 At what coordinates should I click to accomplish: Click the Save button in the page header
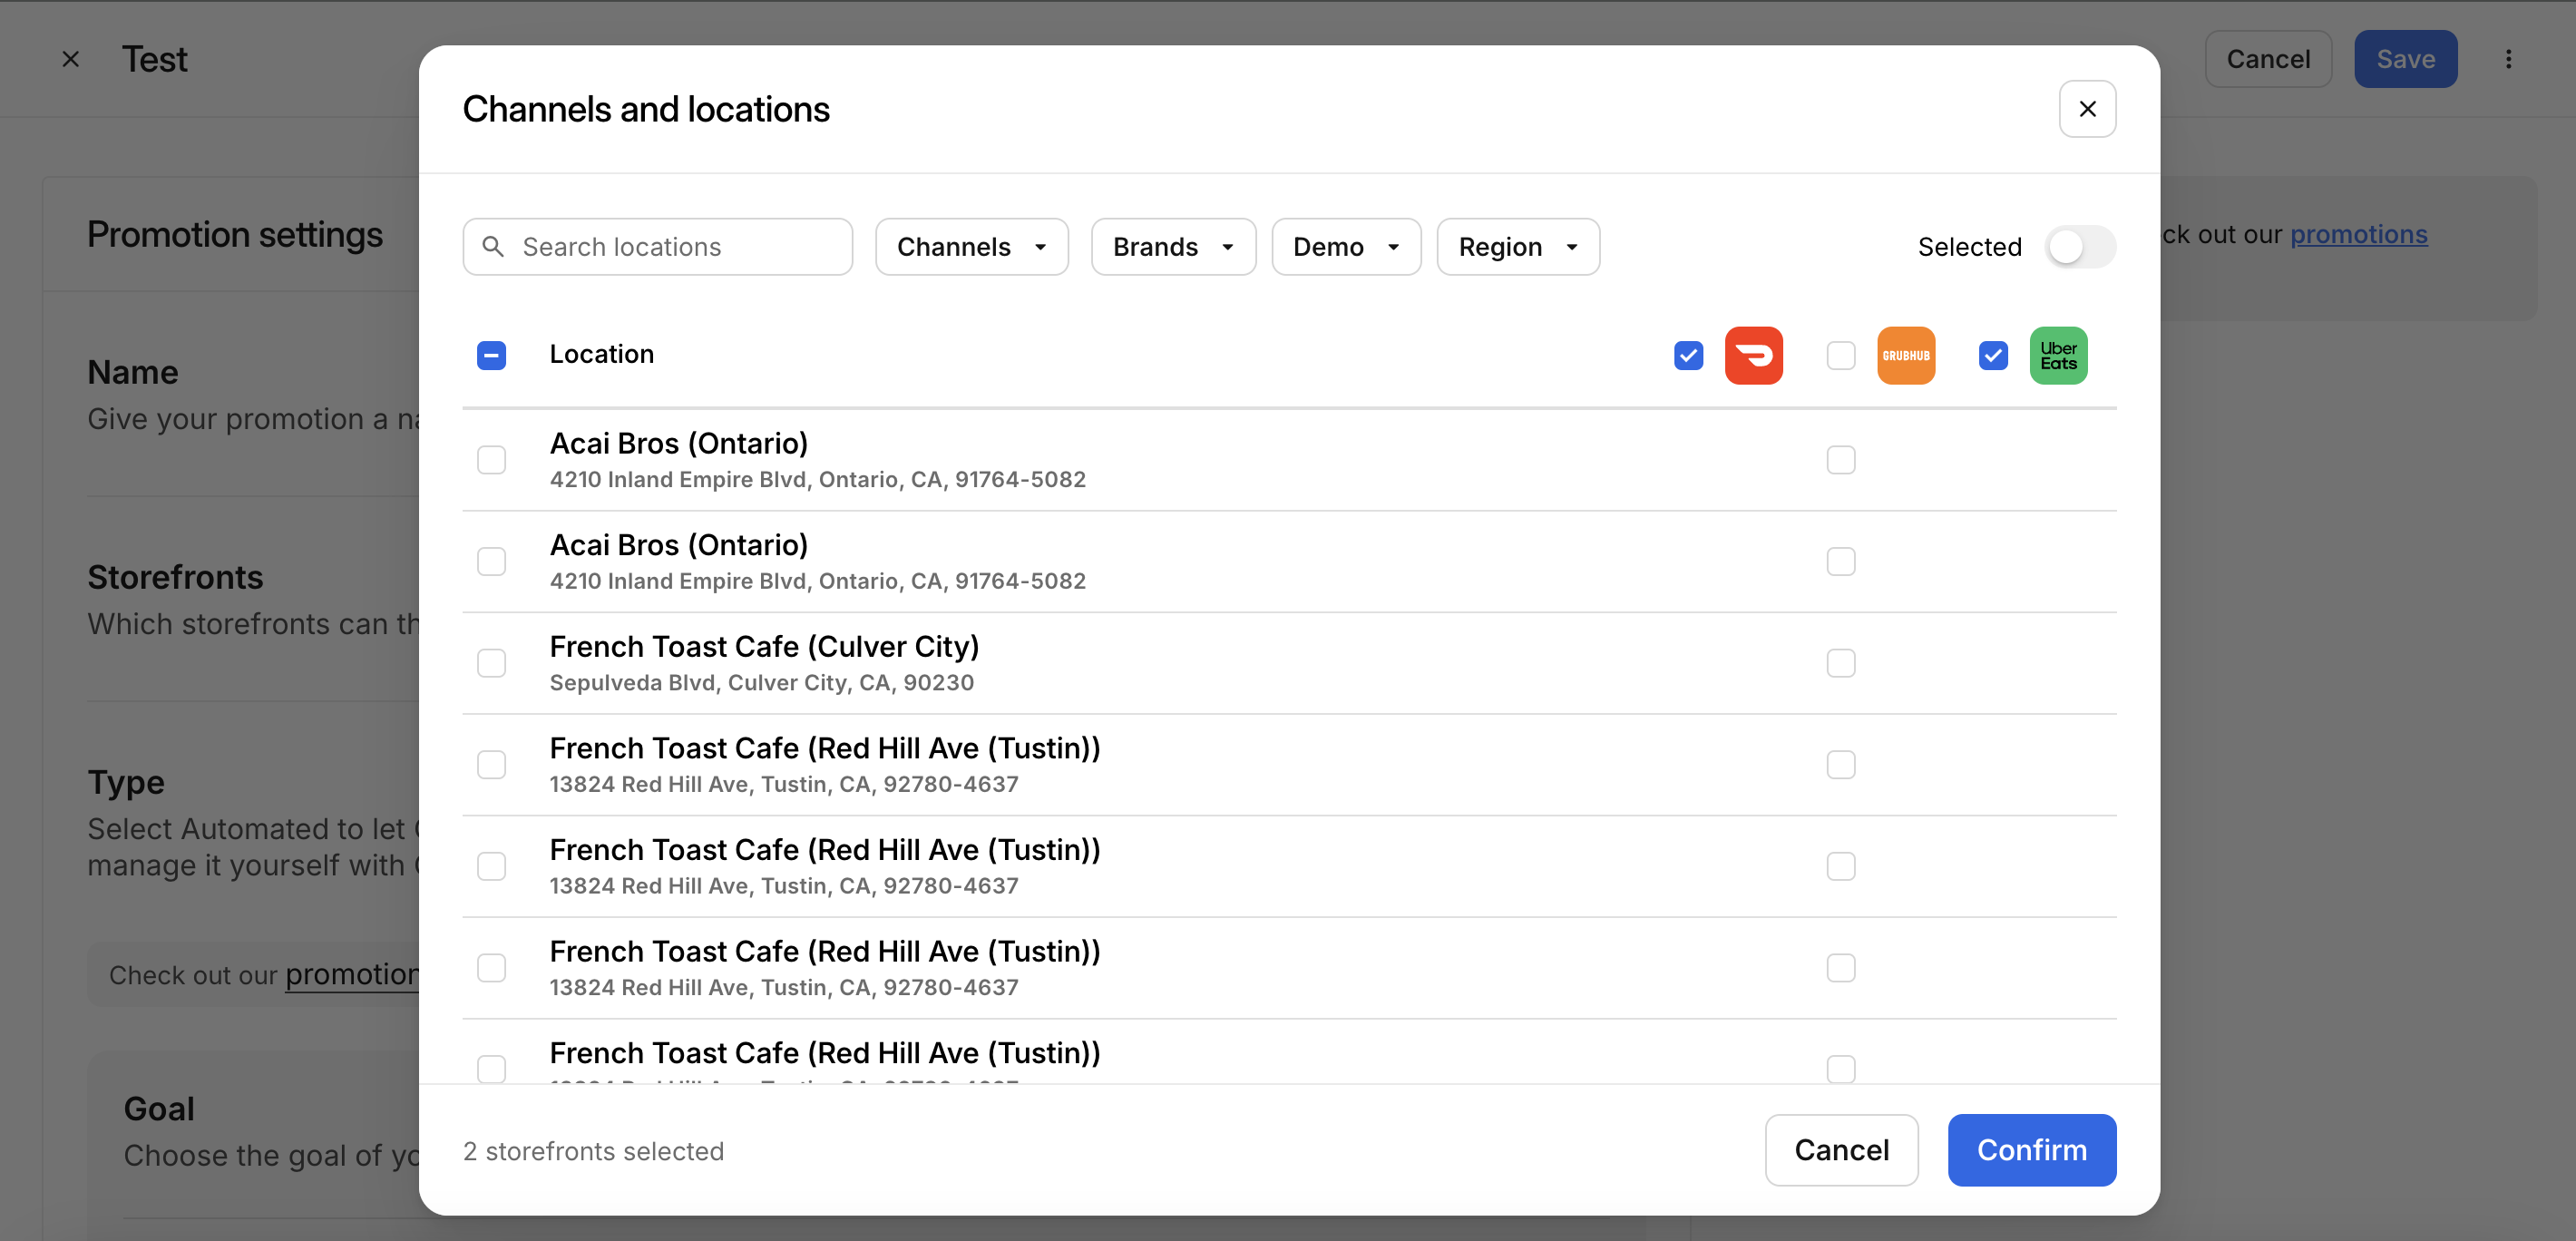[x=2405, y=59]
